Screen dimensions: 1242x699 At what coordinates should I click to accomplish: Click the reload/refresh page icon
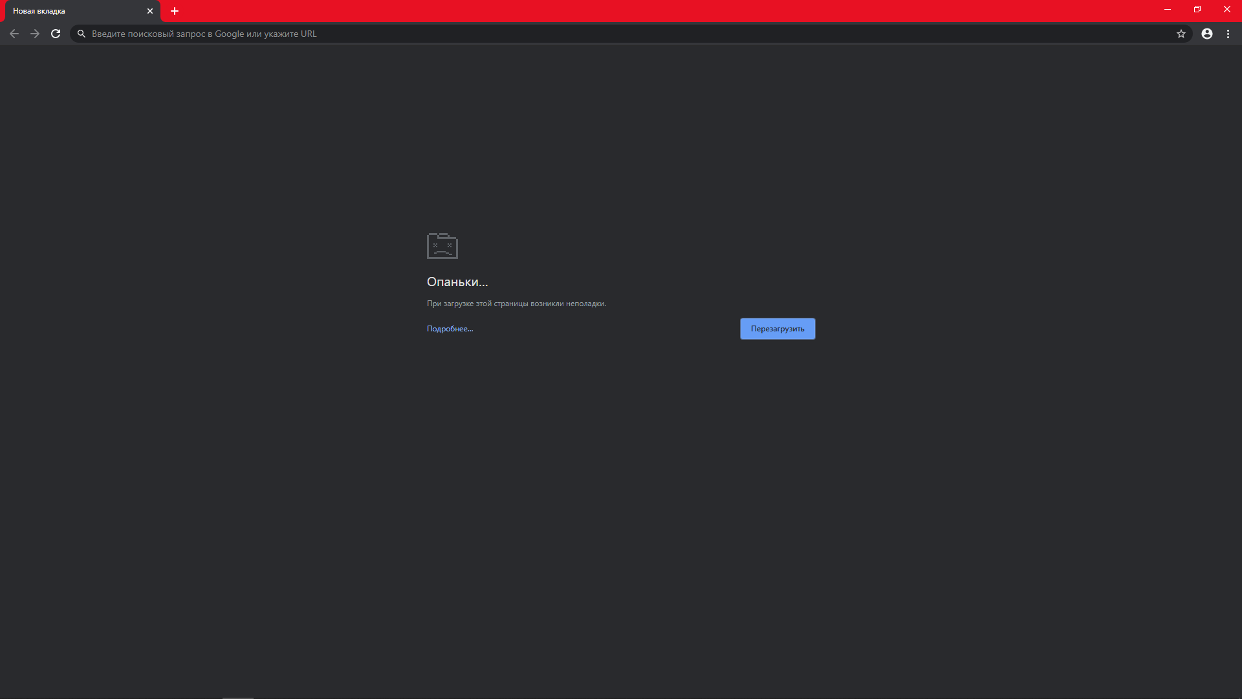click(x=56, y=33)
